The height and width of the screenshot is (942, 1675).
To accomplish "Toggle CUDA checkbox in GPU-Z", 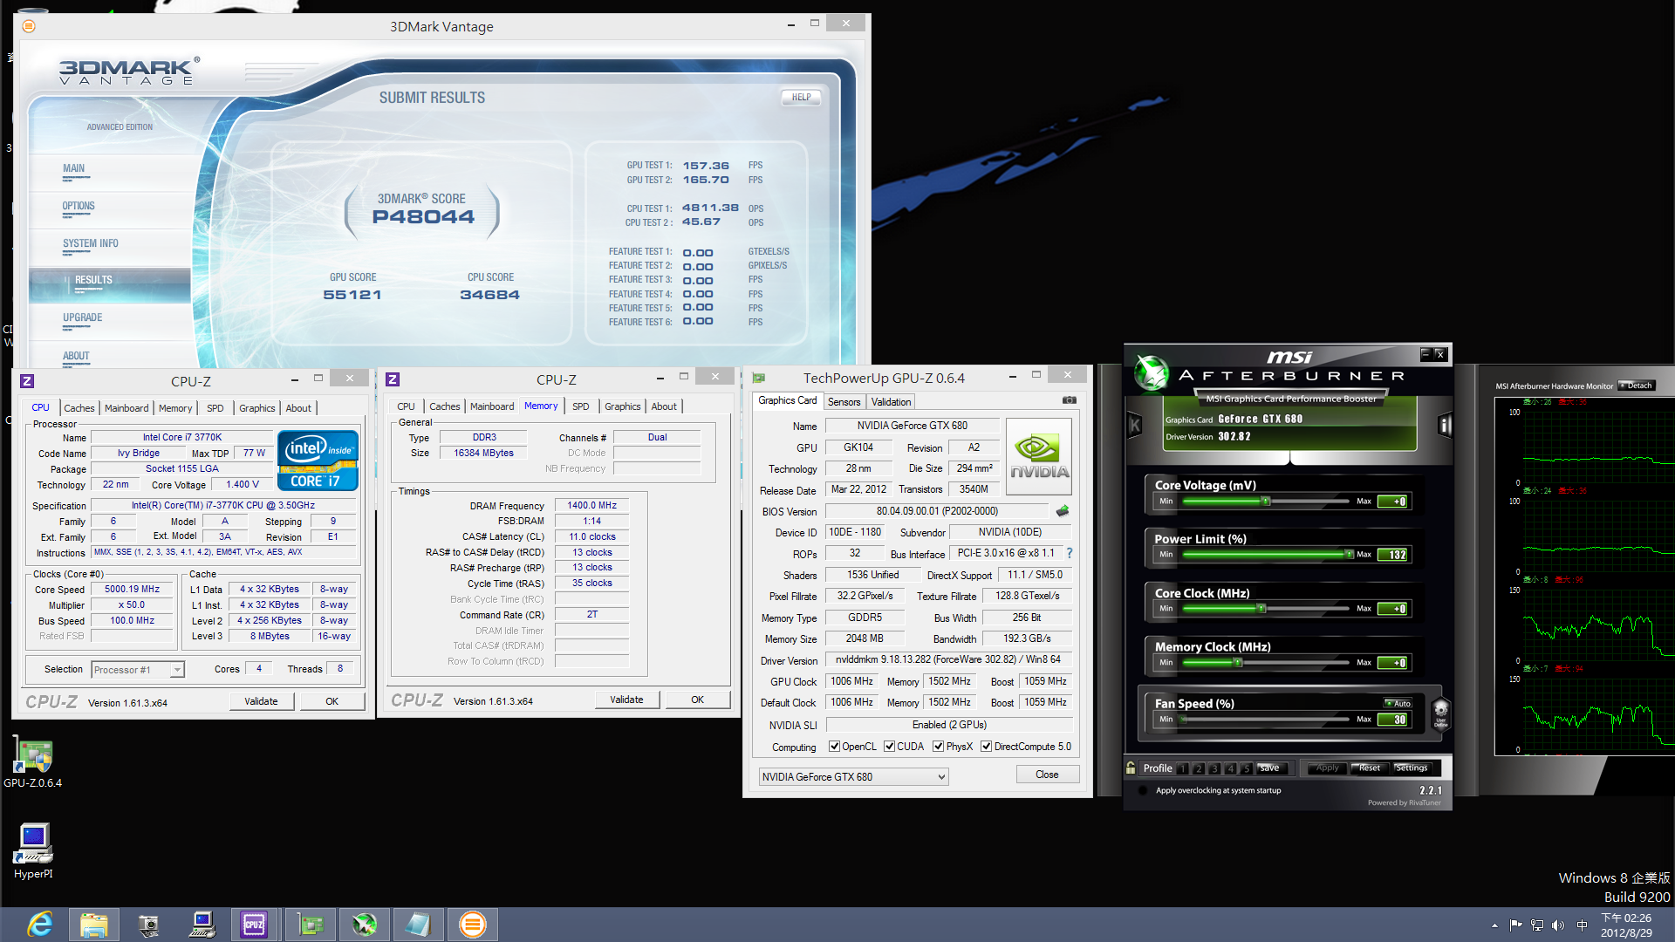I will point(889,747).
